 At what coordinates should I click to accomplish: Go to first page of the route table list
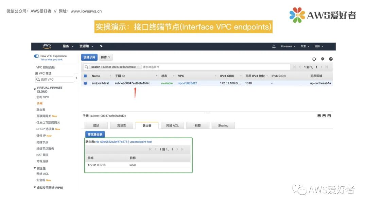tap(150, 149)
